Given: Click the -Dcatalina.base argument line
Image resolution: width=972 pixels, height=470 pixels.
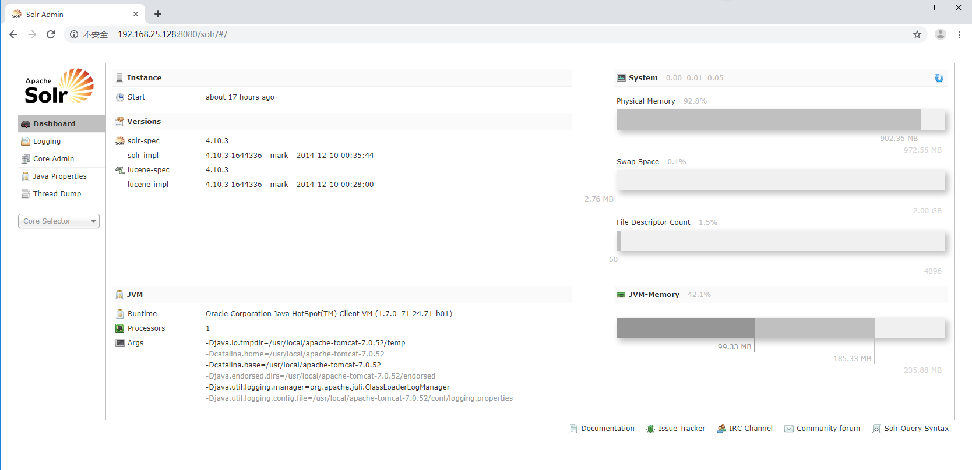Looking at the screenshot, I should 293,365.
